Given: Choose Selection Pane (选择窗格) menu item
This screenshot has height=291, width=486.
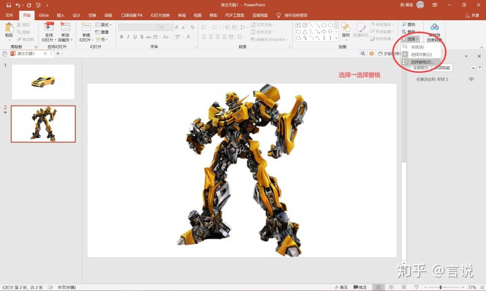Looking at the screenshot, I should tap(421, 62).
